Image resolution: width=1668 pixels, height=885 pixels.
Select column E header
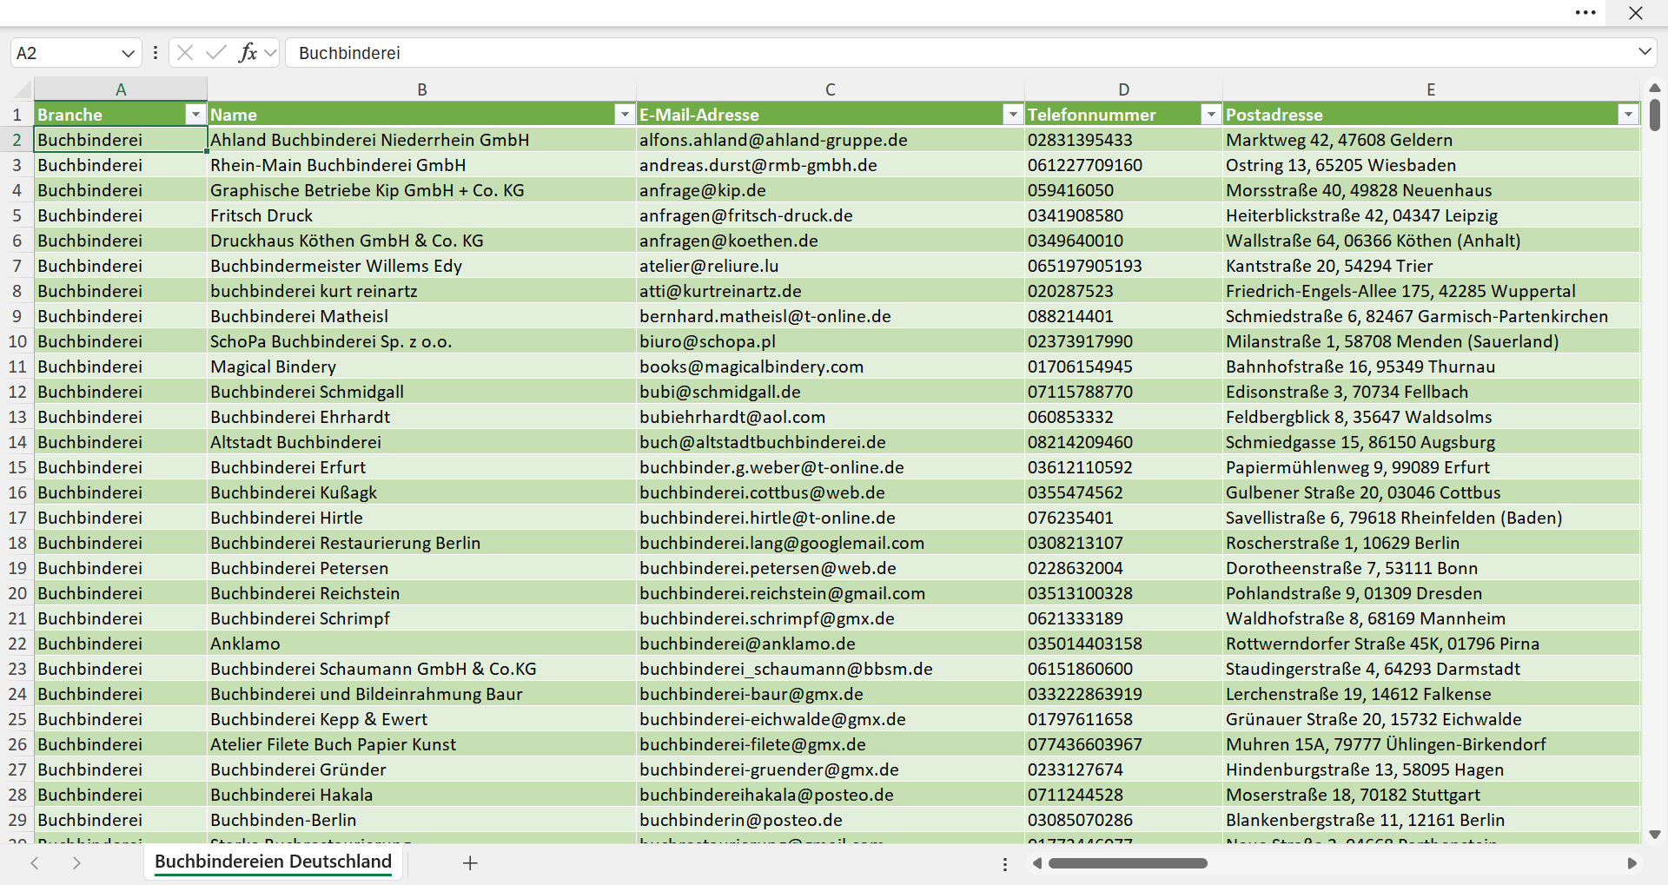click(x=1431, y=89)
